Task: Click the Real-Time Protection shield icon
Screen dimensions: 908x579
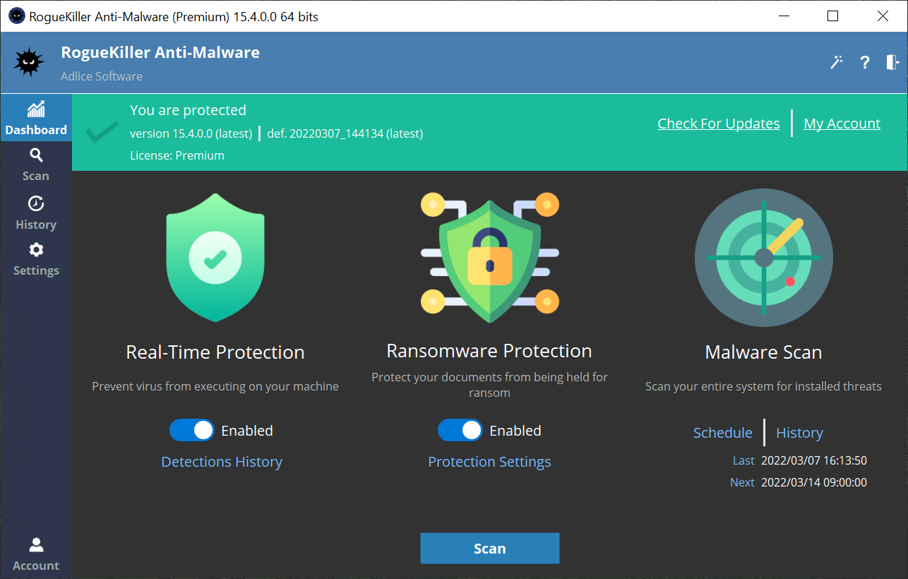Action: [215, 258]
